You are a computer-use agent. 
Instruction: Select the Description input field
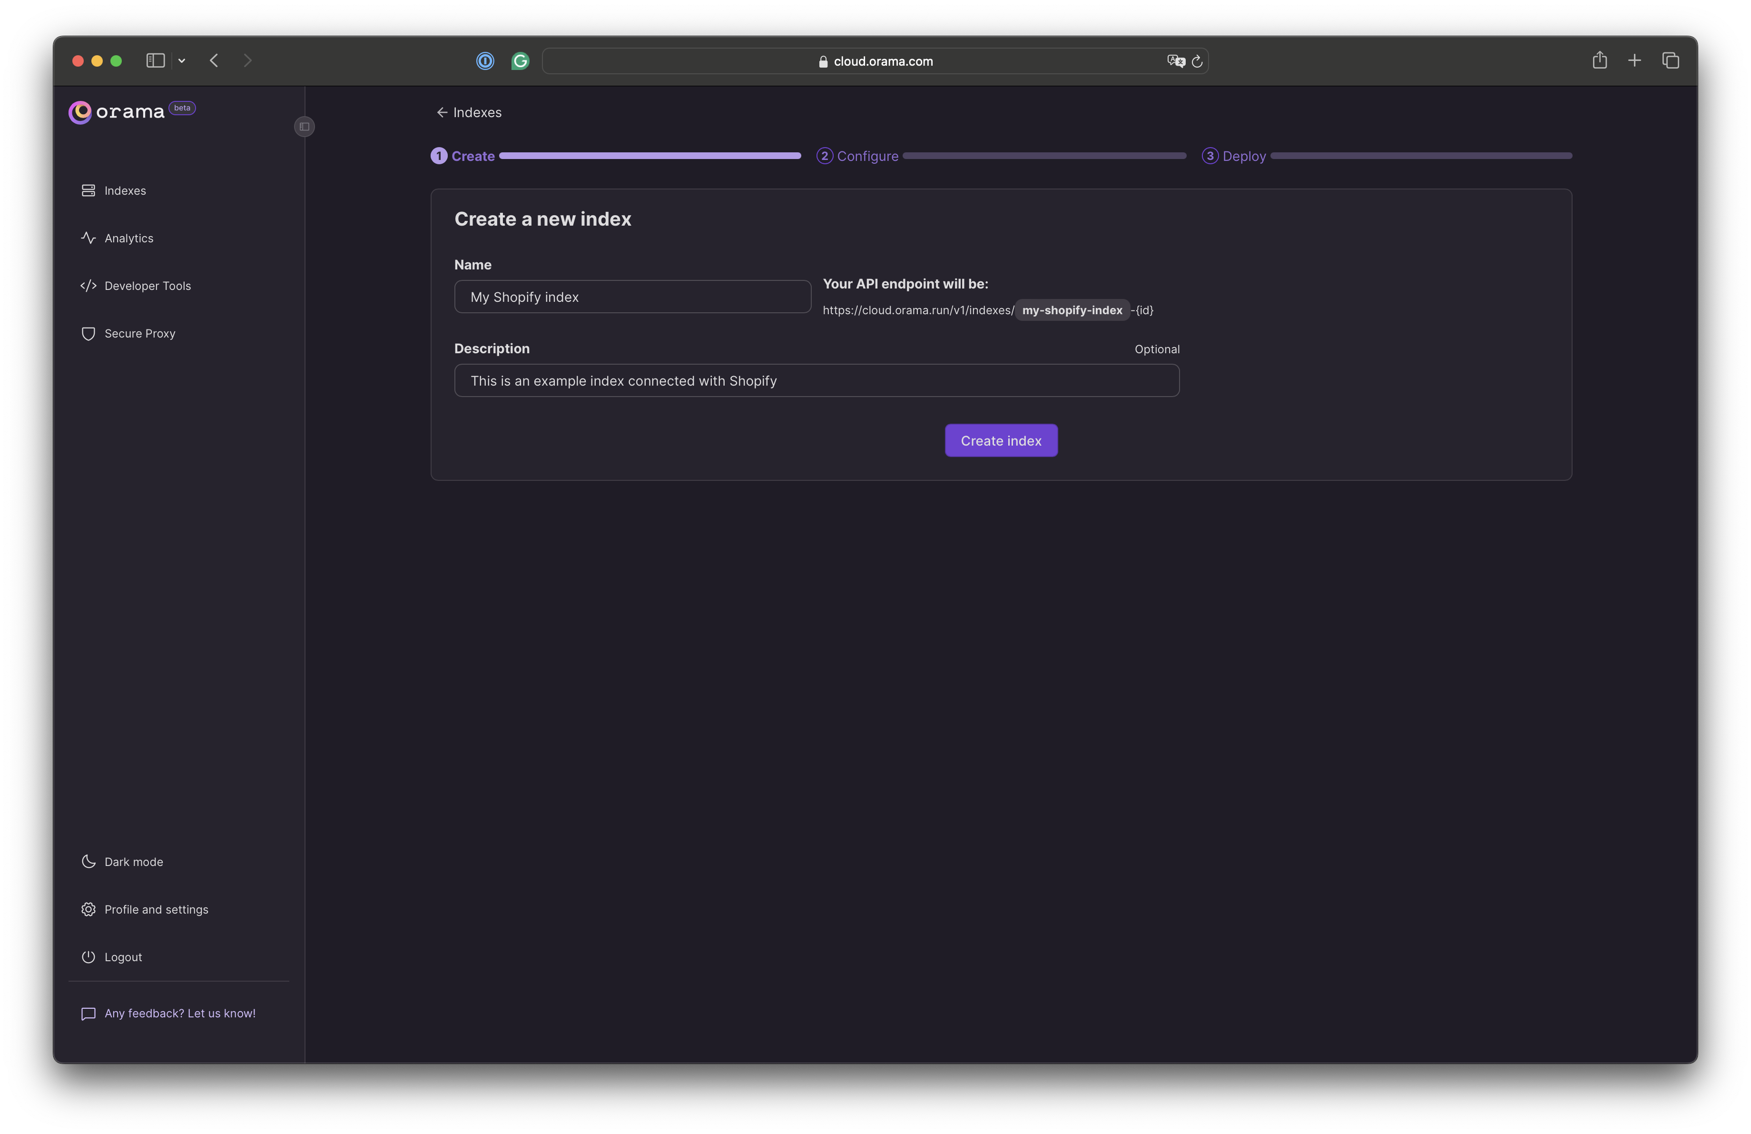[x=817, y=379]
